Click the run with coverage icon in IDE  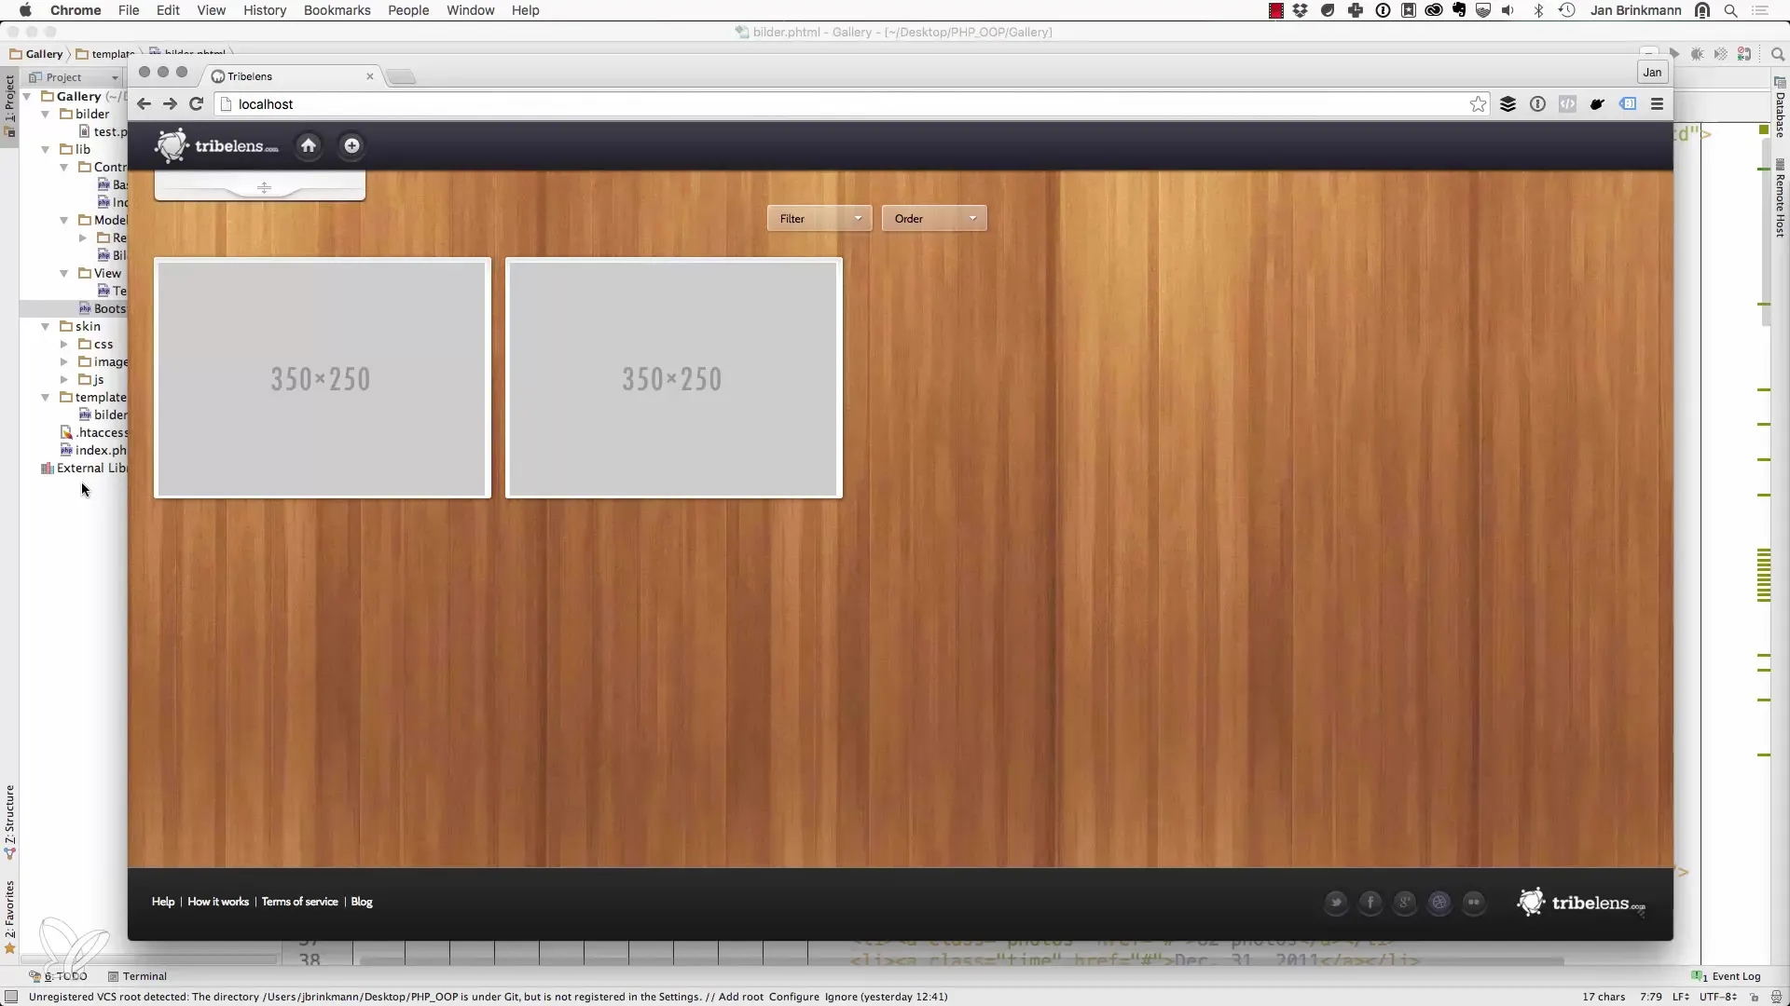[x=1721, y=54]
